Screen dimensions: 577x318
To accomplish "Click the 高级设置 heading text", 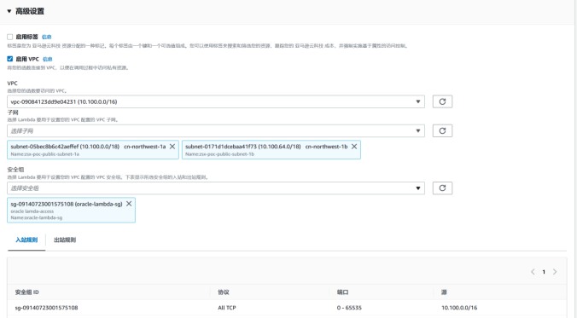I will (x=29, y=11).
